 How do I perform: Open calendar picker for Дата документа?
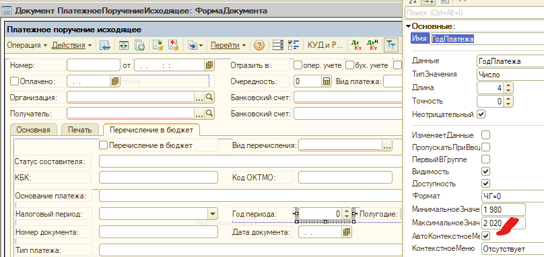pos(347,232)
